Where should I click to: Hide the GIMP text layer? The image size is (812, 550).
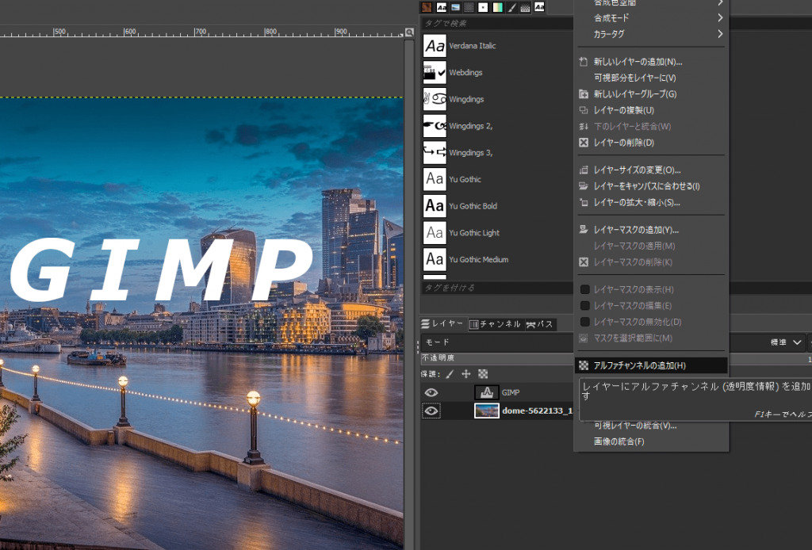coord(431,393)
